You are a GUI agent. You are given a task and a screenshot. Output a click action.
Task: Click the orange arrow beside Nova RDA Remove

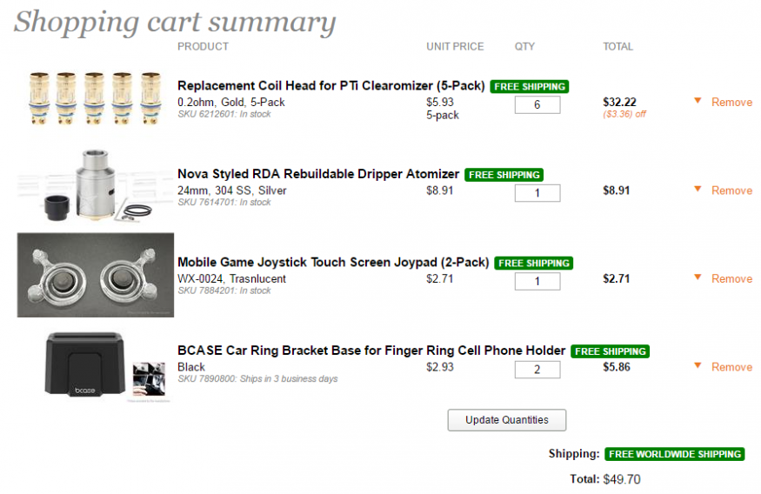698,190
